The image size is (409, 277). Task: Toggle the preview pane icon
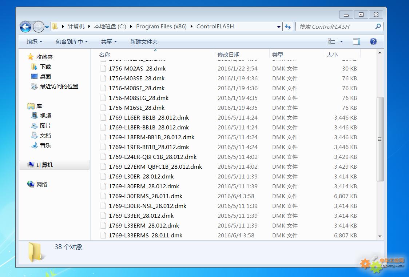(x=357, y=41)
